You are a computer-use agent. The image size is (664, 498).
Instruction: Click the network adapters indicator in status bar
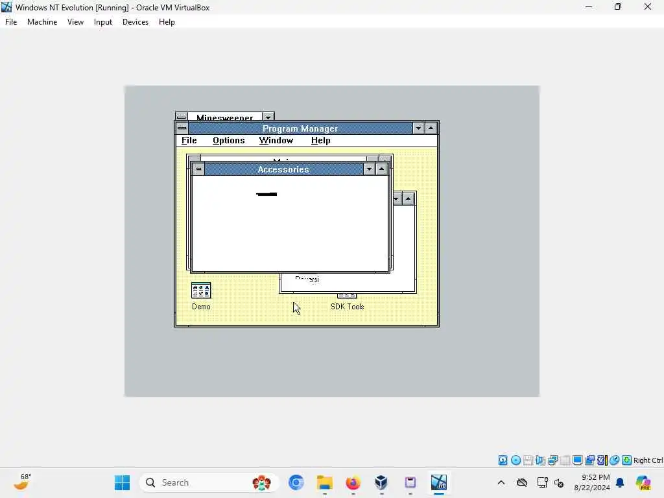(x=552, y=460)
